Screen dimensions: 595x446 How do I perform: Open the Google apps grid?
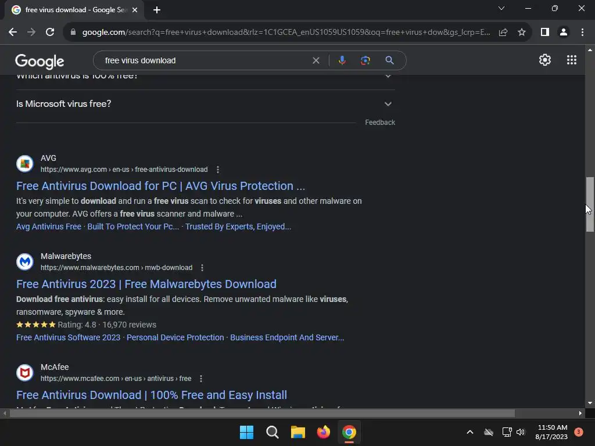572,60
